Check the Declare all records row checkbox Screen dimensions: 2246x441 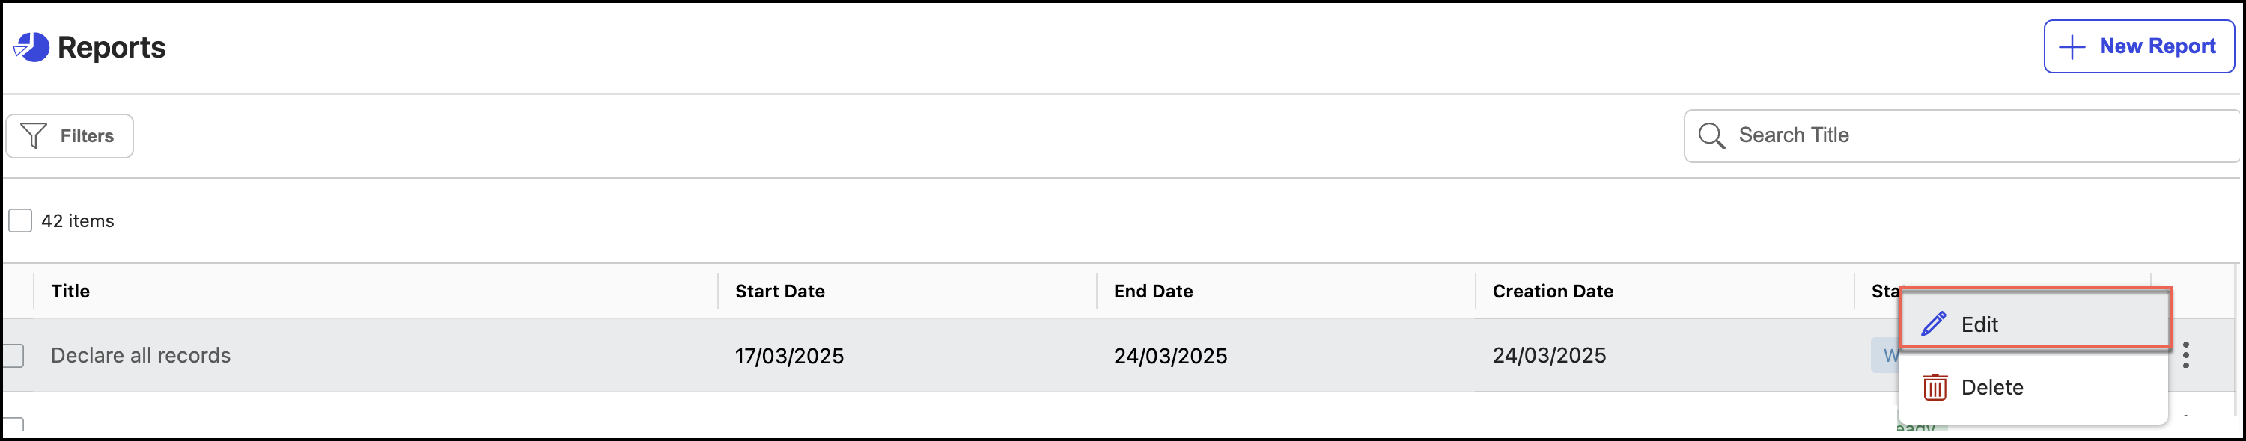(x=13, y=355)
